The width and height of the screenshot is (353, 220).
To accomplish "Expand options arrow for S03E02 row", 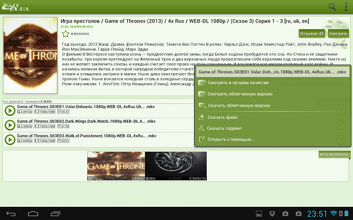I will tap(341, 125).
